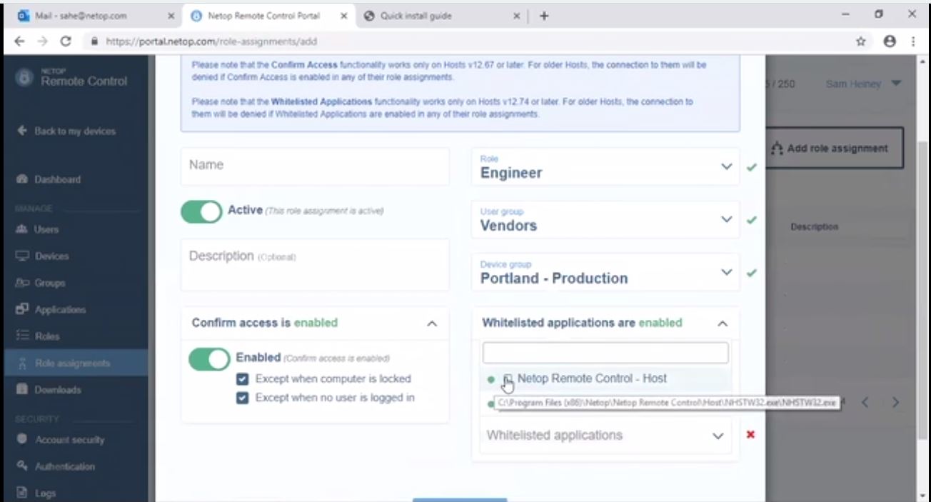Open the Device group Portland - Production dropdown
931x502 pixels.
605,273
